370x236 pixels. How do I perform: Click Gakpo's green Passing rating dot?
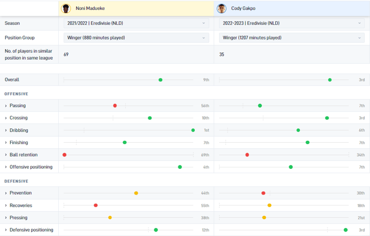coord(260,106)
